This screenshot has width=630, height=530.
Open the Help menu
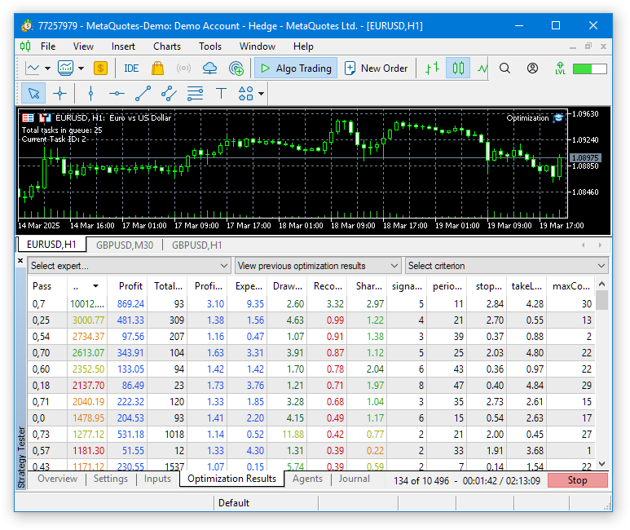pos(303,46)
